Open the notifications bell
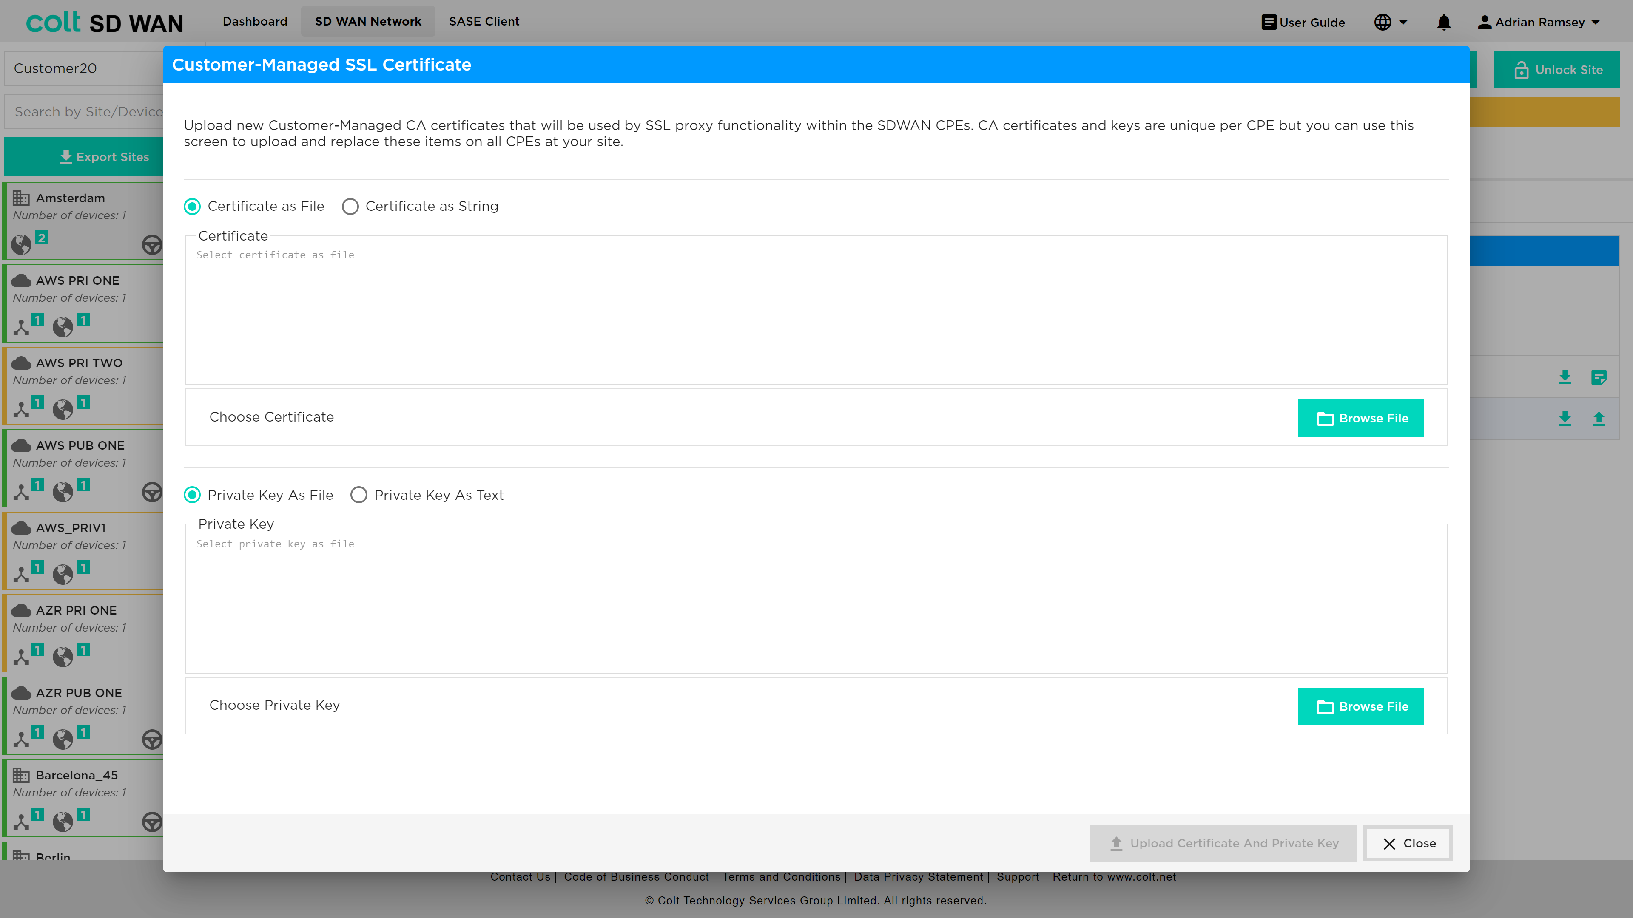 point(1443,22)
